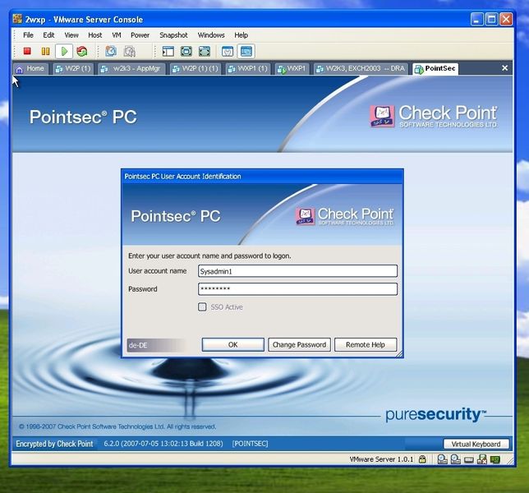Open the Edit menu

coord(48,35)
